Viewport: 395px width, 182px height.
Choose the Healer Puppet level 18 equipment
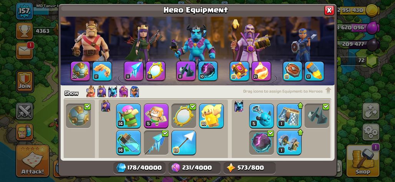[211, 116]
